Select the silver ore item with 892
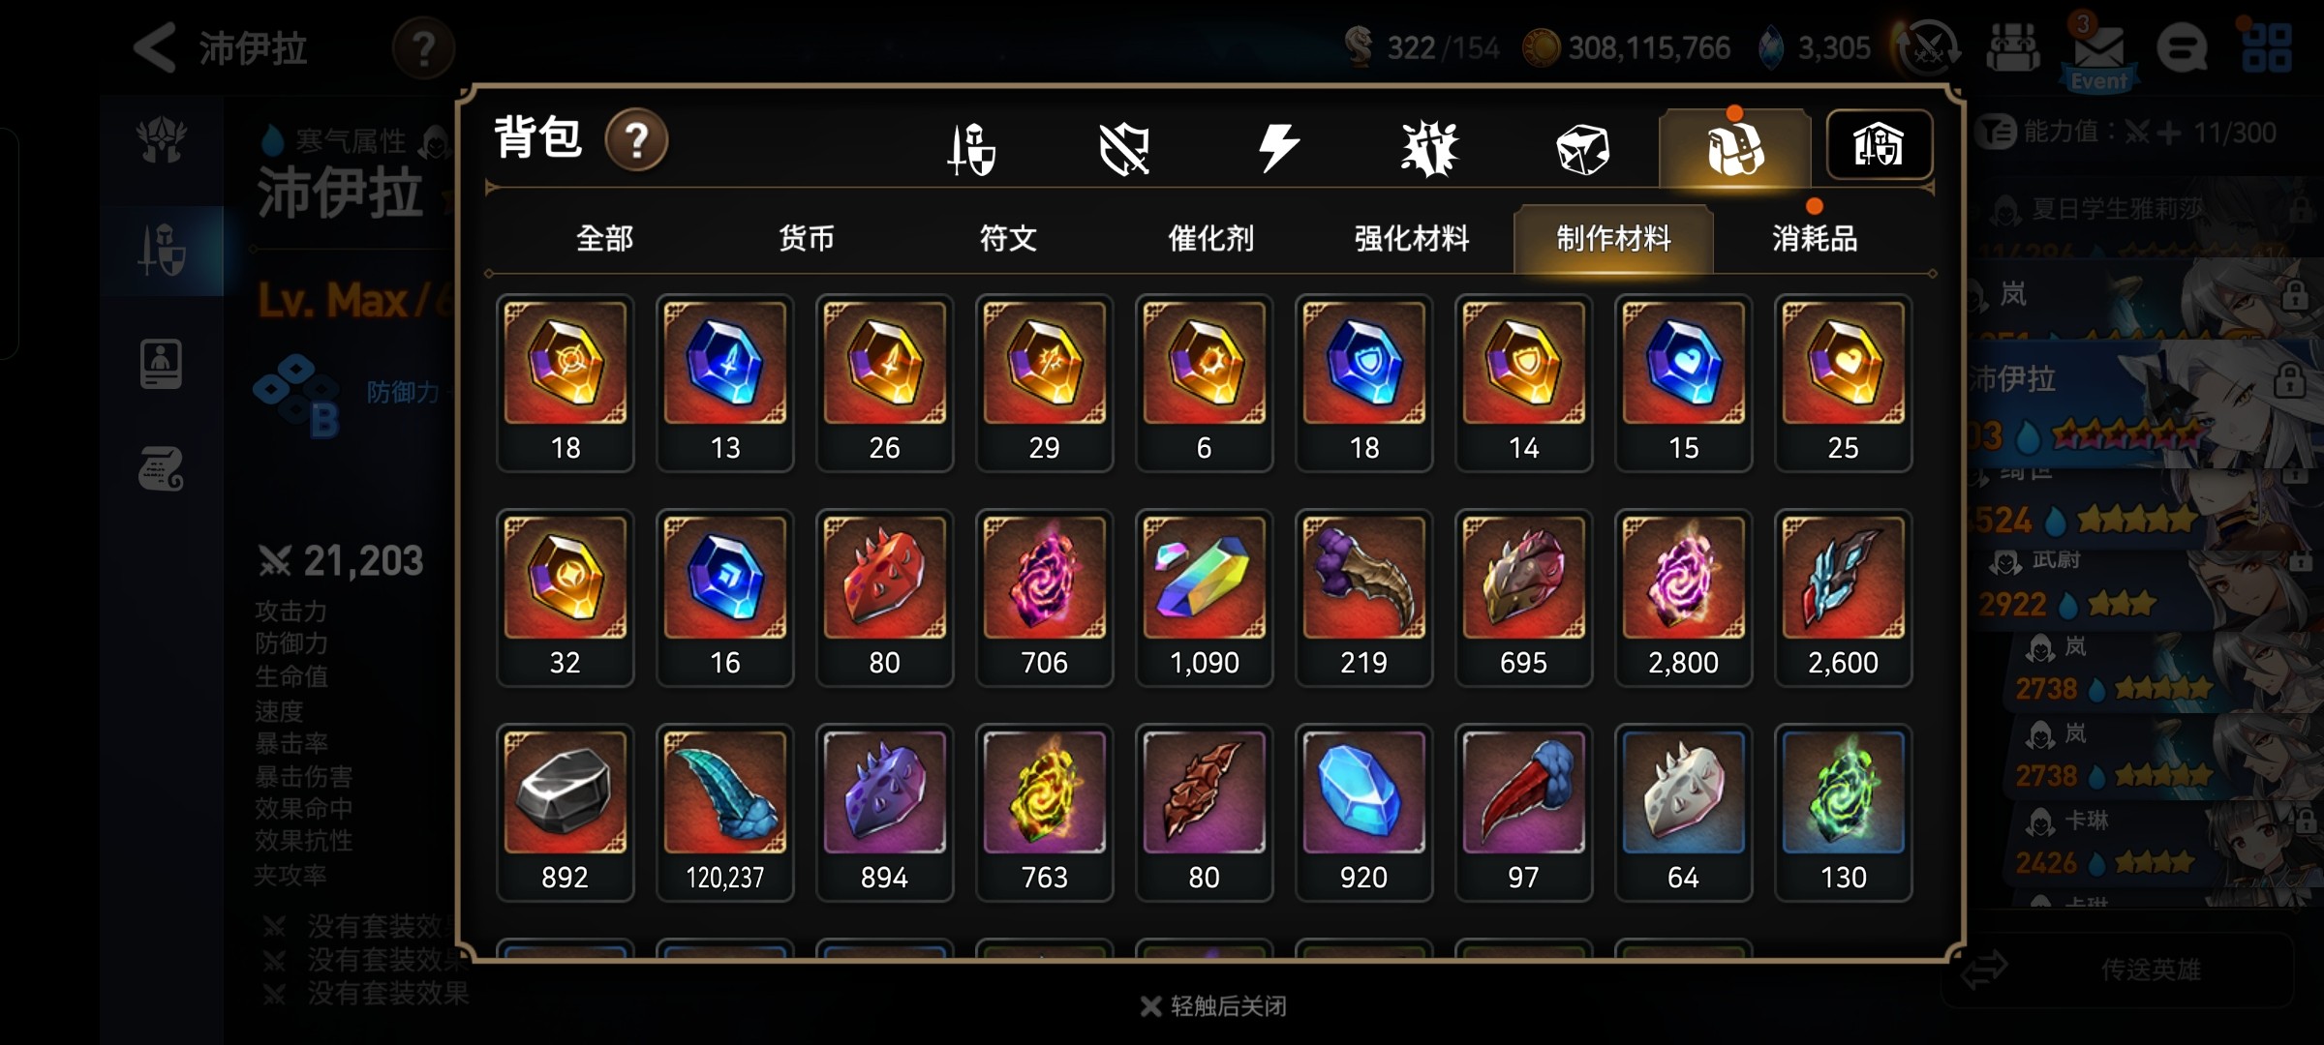The image size is (2324, 1045). 565,813
